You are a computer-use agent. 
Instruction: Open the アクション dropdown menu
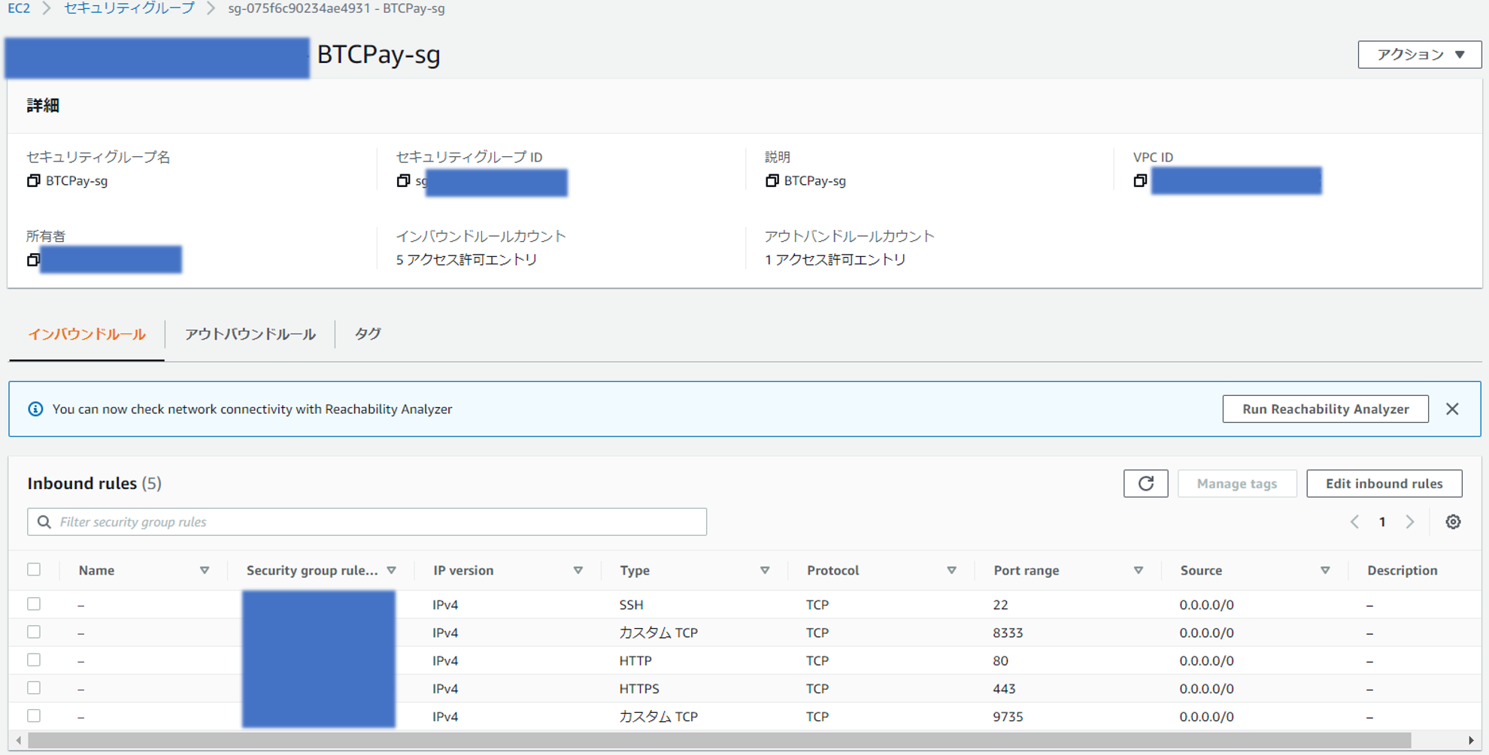pyautogui.click(x=1419, y=55)
